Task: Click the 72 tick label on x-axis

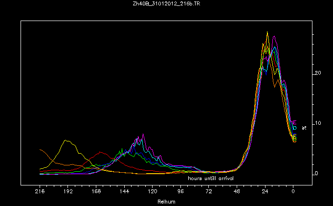Action: tap(209, 192)
